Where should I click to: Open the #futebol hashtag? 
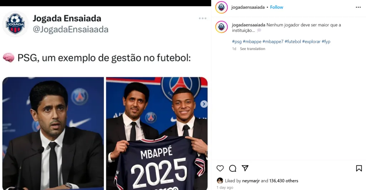[x=293, y=41]
